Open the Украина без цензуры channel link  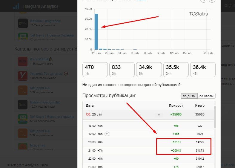[x=46, y=74]
